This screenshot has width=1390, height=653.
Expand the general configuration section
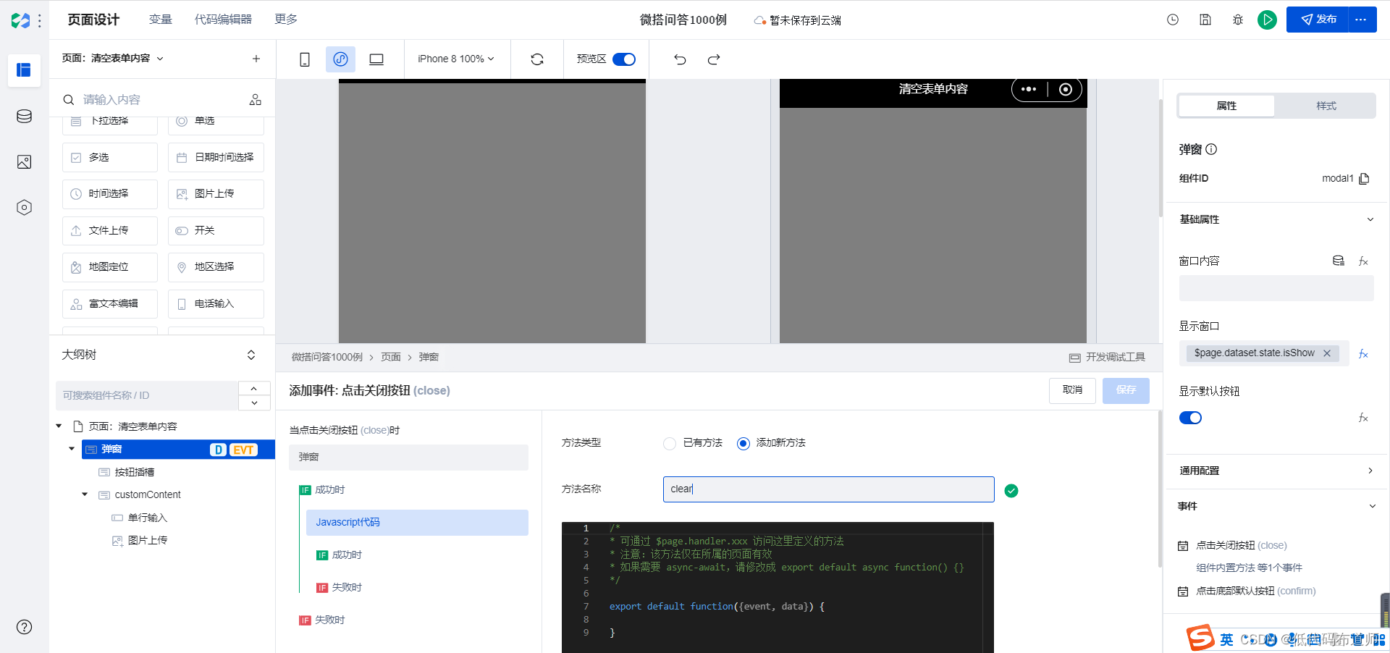(x=1370, y=471)
